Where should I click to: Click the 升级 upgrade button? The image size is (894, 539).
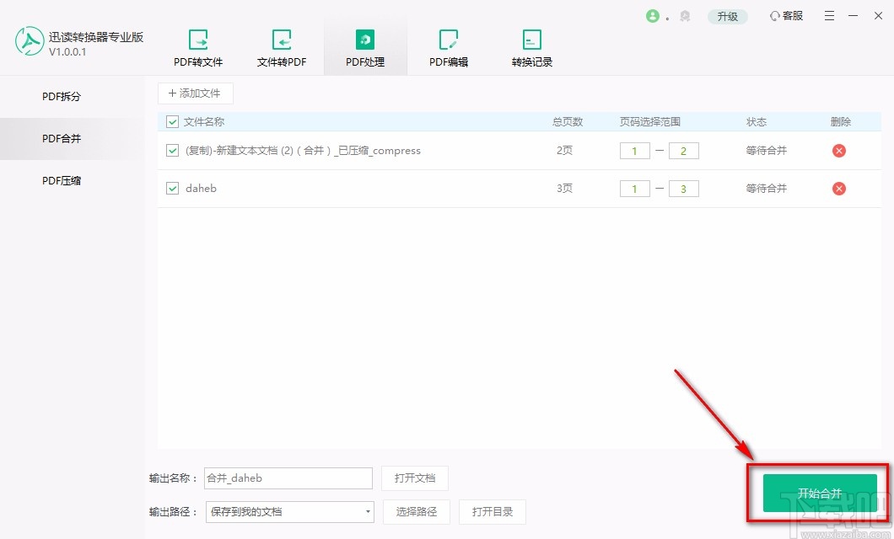[x=727, y=15]
